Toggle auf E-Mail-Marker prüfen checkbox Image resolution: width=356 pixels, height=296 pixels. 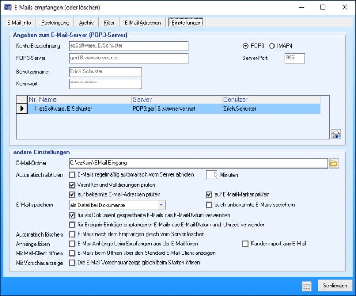(x=209, y=194)
